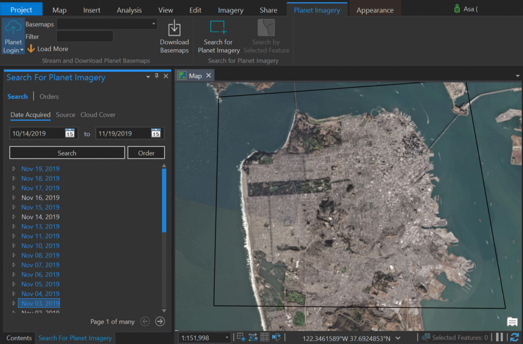Click refresh icon in status bar
Screen dimensions: 523x344
(x=514, y=337)
